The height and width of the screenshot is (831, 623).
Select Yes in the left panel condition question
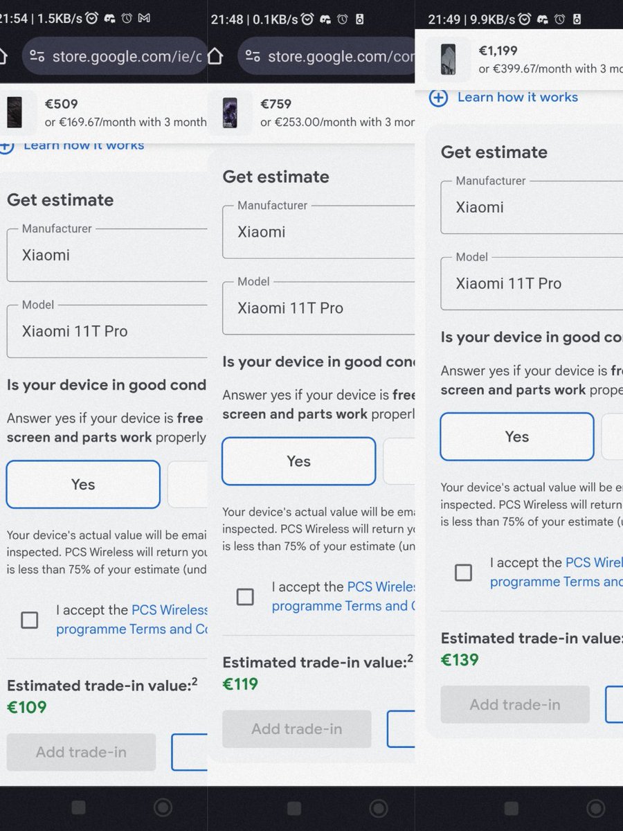(83, 485)
